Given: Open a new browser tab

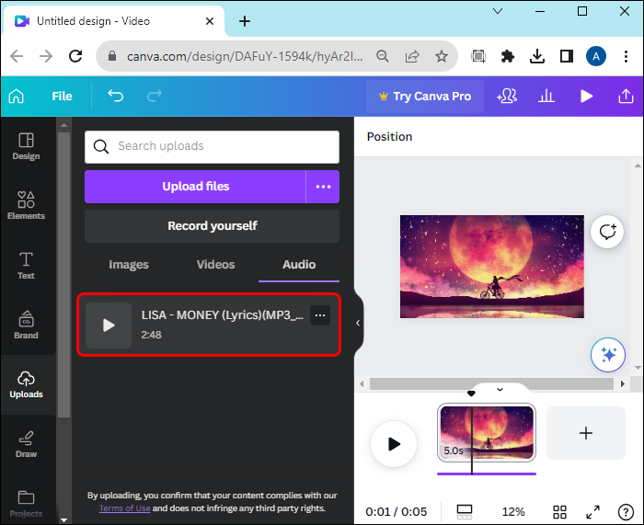Looking at the screenshot, I should (x=245, y=21).
